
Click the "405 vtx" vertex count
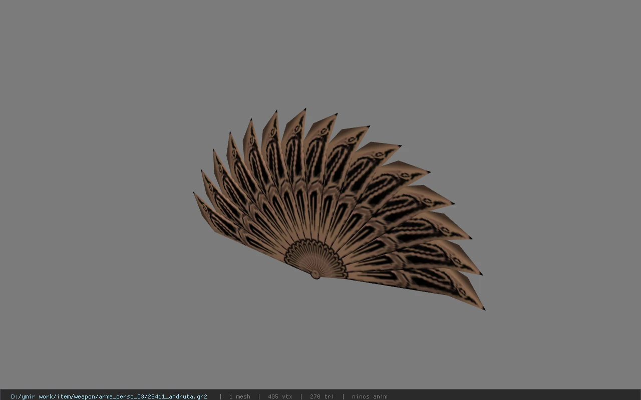(x=280, y=396)
